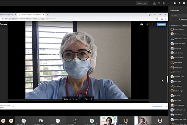Download the pptx file from Drive

[x=147, y=24]
